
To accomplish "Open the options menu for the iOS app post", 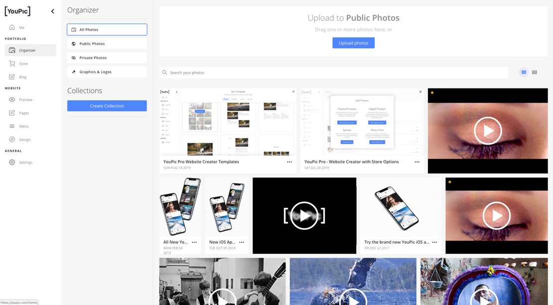I will point(241,242).
